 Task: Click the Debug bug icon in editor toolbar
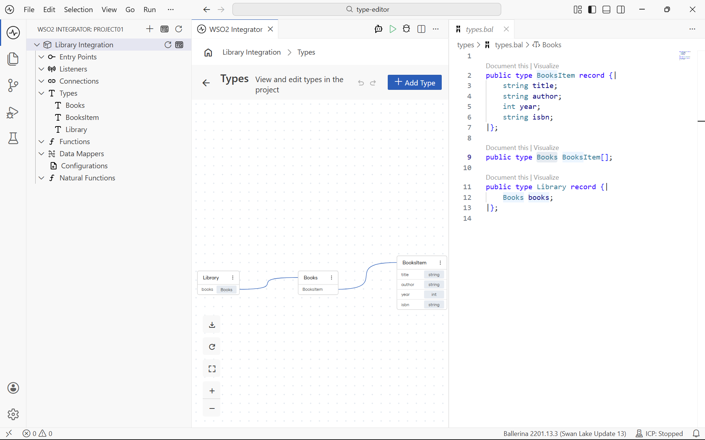(406, 29)
